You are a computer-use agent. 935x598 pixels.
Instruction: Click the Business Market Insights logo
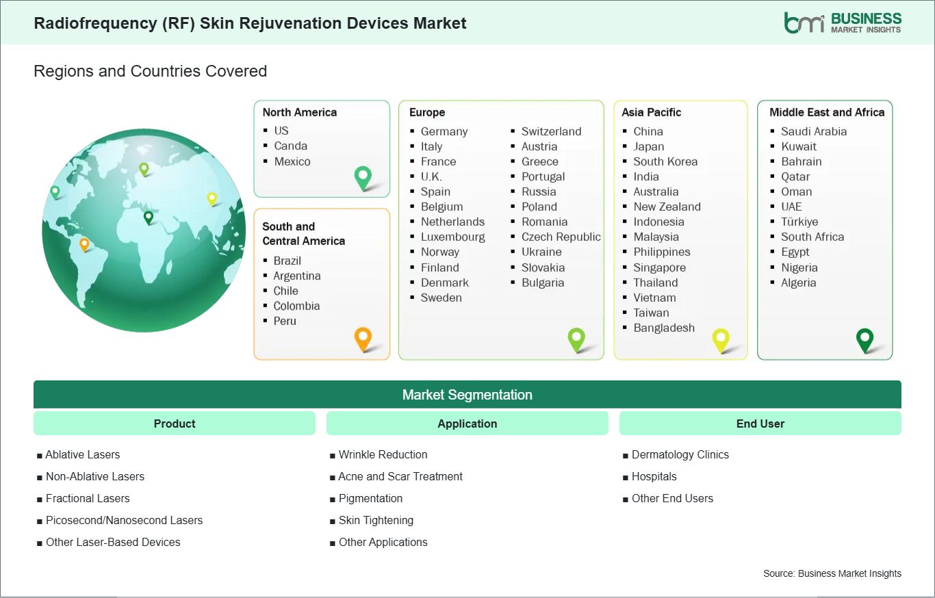[x=843, y=22]
